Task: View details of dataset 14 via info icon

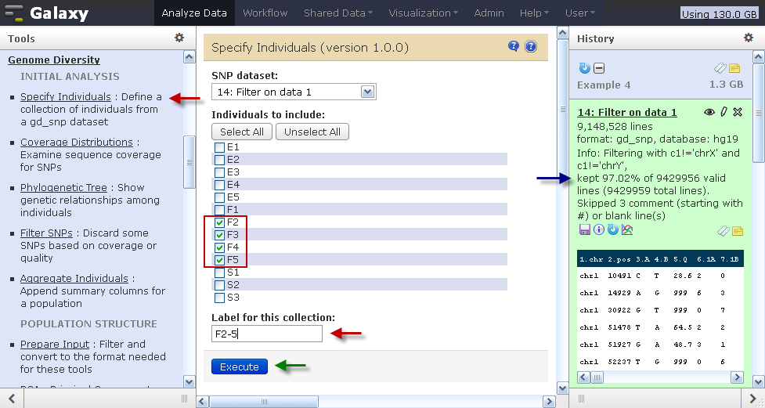Action: click(x=599, y=229)
